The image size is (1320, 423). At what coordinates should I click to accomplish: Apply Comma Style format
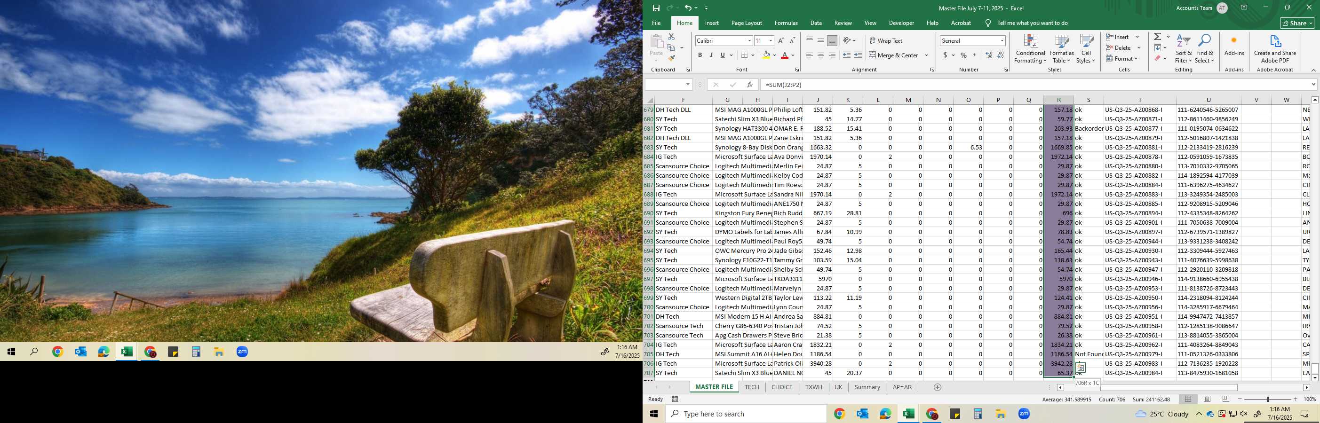pos(975,55)
